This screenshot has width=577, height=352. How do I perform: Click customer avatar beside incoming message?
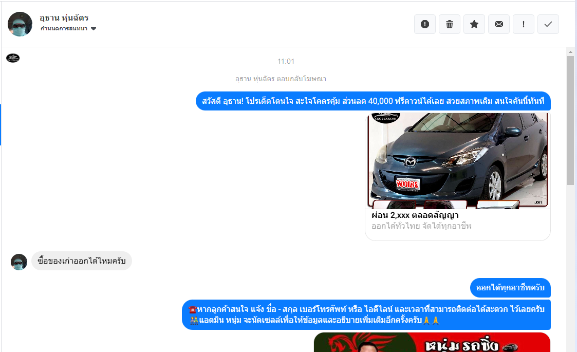19,262
